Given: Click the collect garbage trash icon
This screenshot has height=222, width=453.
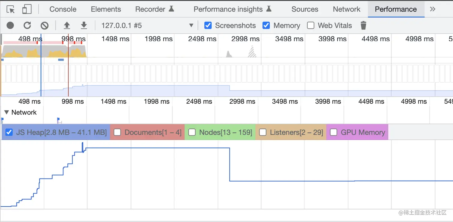Looking at the screenshot, I should (363, 25).
